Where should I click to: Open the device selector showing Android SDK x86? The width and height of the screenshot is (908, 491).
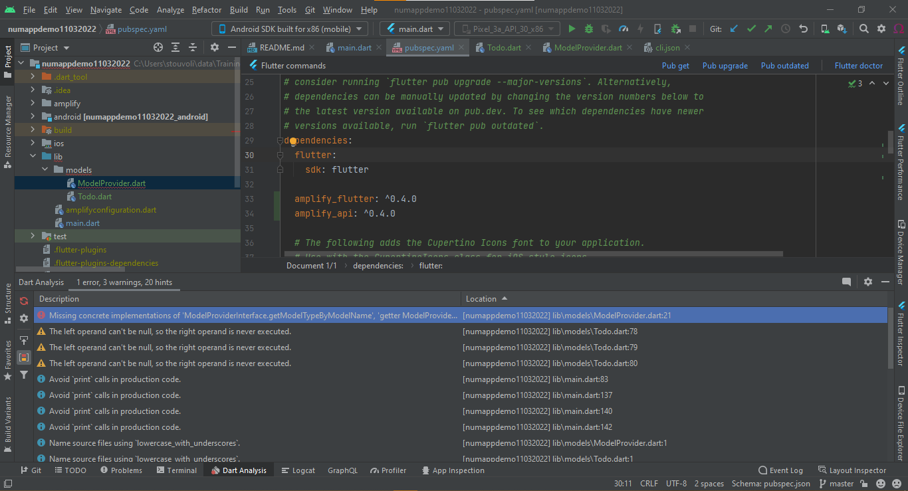[x=289, y=29]
